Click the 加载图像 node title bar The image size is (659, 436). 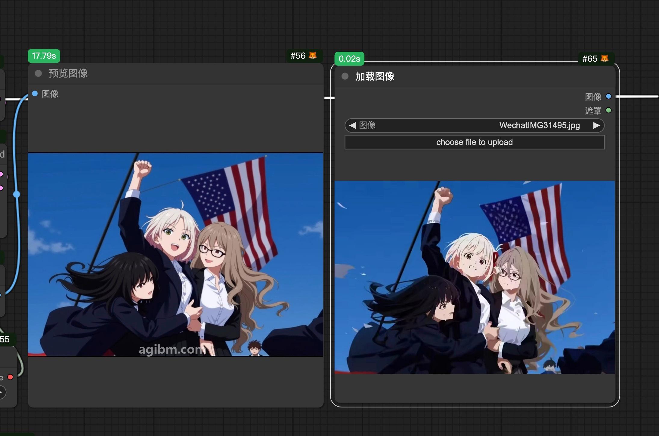tap(475, 76)
